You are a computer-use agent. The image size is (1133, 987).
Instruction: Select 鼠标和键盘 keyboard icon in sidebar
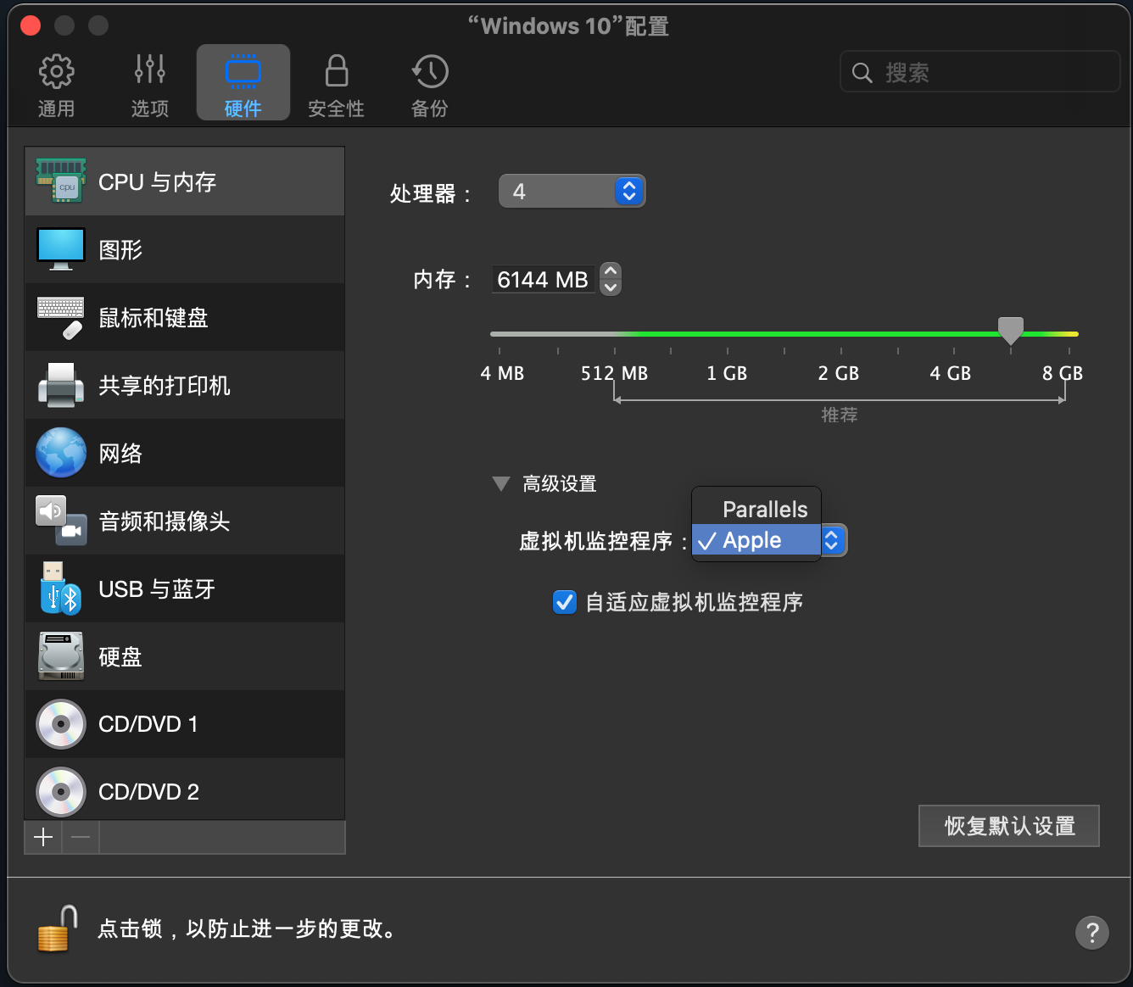tap(61, 317)
